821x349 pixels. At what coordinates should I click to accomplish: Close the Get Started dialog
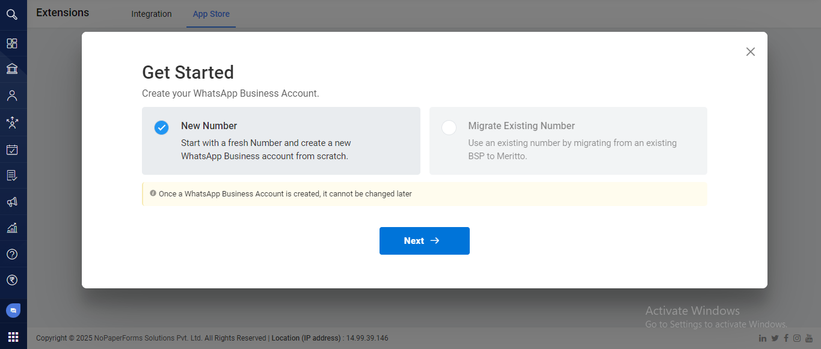[x=750, y=52]
